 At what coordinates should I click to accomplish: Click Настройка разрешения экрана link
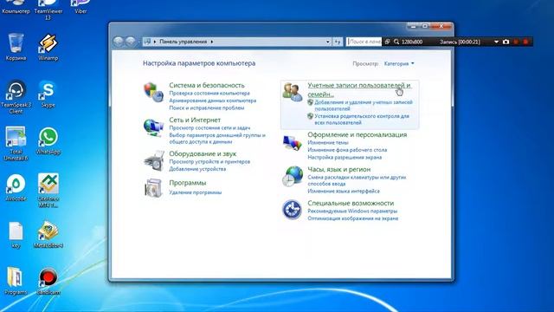click(345, 158)
